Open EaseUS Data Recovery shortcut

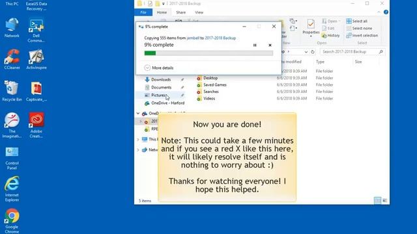coord(36,6)
